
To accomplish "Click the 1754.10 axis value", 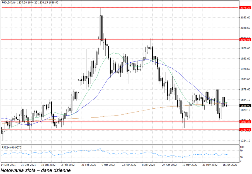I will click(245, 141).
